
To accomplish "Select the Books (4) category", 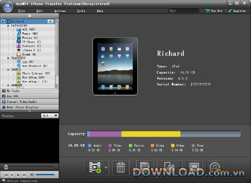I will pyautogui.click(x=29, y=55).
